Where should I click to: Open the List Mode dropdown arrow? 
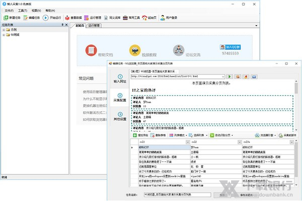(186, 136)
